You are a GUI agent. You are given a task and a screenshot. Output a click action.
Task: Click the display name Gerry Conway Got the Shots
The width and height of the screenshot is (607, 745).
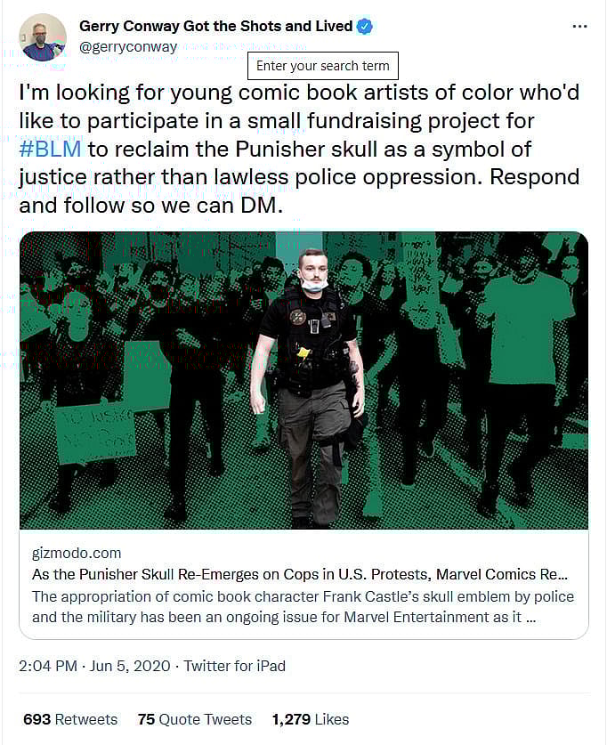coord(216,26)
